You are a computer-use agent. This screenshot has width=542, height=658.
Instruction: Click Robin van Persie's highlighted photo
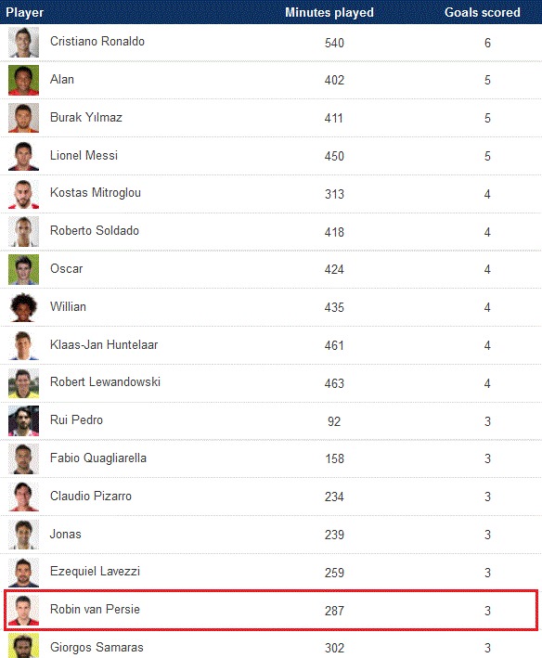click(23, 610)
